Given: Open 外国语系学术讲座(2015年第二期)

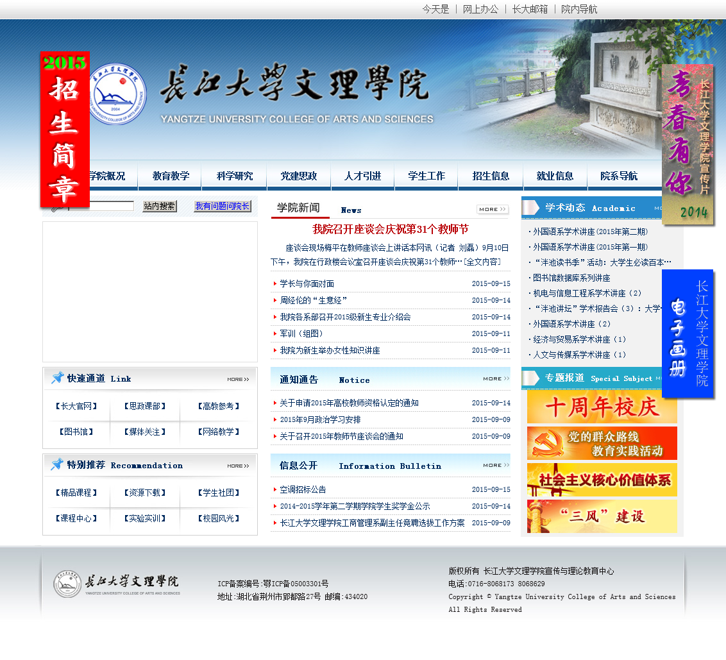Looking at the screenshot, I should pyautogui.click(x=590, y=232).
